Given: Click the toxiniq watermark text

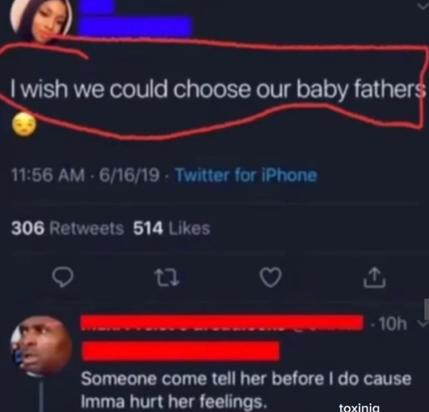Looking at the screenshot, I should pos(359,408).
